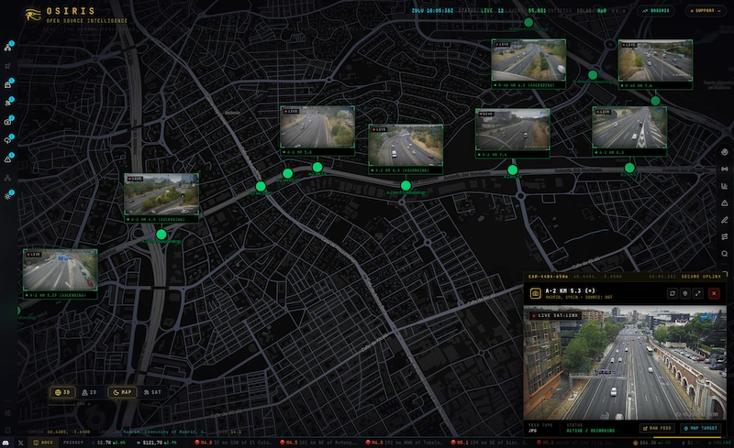The image size is (734, 448).
Task: Select the right toolbar broadcast signal icon
Action: click(725, 169)
